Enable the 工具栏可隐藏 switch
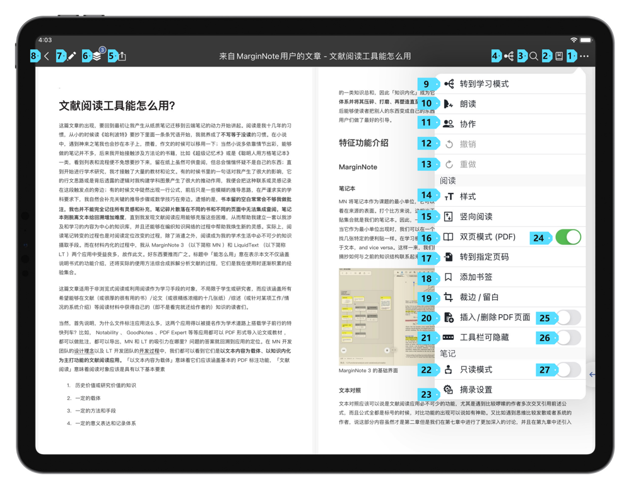 click(x=568, y=337)
